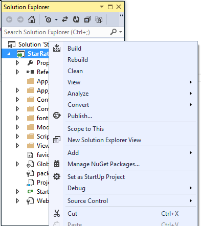This screenshot has height=226, width=201.
Task: Toggle the Show All Files icon
Action: coord(99,19)
